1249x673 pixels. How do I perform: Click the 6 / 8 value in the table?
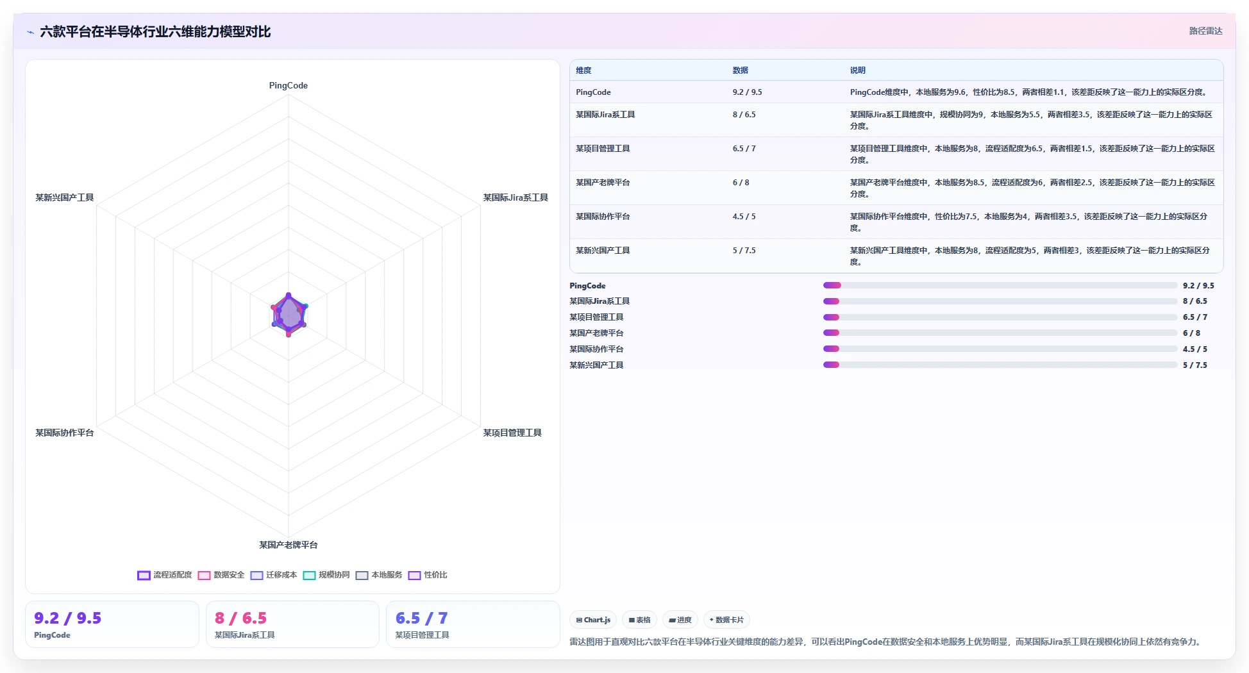(741, 183)
